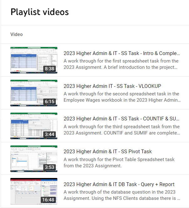Click title '2023 Higher Admin & IT DB Task - Query + Report'
The image size is (189, 208).
coord(119,185)
